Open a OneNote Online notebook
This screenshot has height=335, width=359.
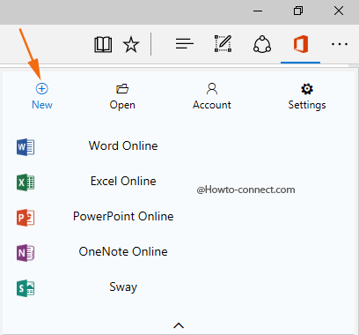coord(123,251)
